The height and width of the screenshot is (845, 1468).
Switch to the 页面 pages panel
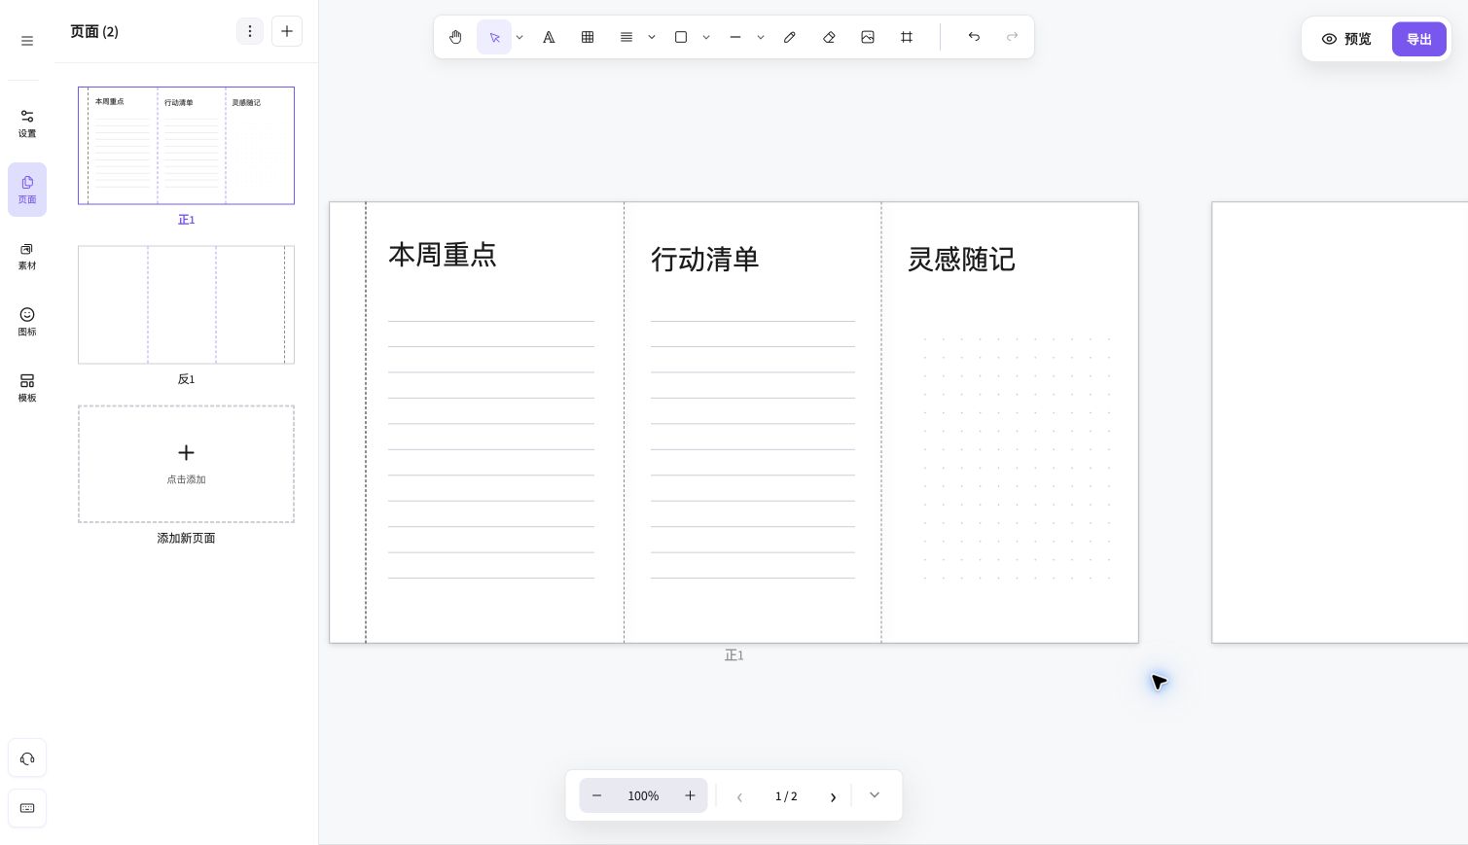tap(27, 190)
